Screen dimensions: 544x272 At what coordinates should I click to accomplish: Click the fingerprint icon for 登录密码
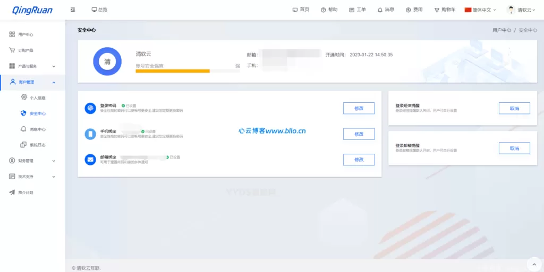[90, 108]
